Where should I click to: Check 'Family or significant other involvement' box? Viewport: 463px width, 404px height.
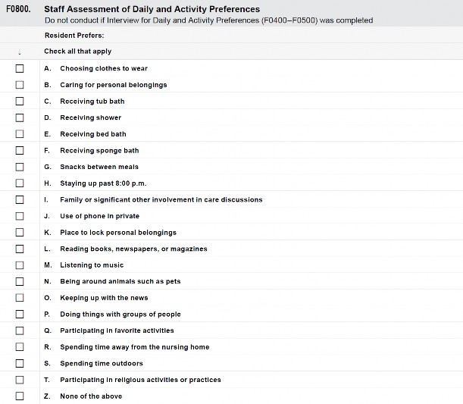[20, 199]
